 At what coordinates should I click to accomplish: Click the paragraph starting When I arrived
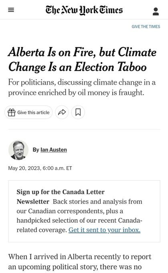[80, 262]
